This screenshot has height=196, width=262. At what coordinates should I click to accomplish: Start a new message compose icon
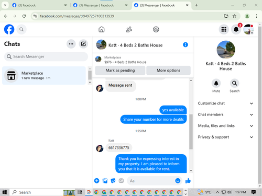click(83, 44)
